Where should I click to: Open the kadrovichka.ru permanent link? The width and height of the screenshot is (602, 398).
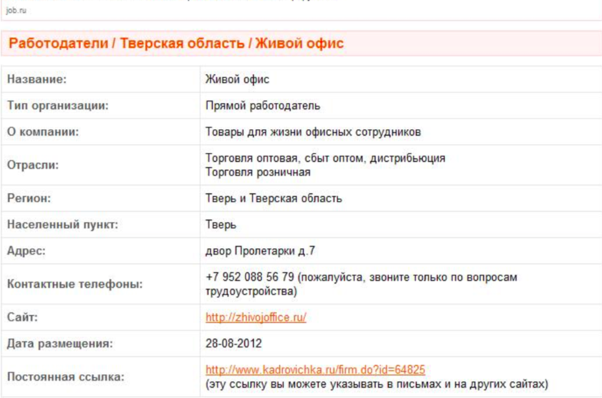tap(315, 369)
